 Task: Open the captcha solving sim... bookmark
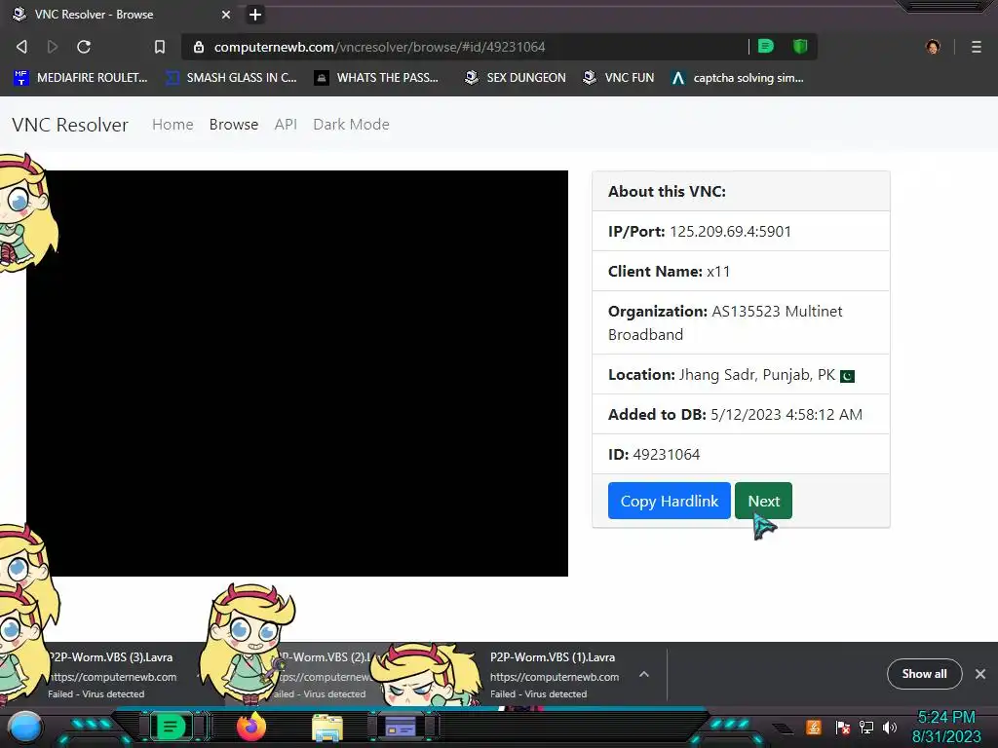coord(739,78)
